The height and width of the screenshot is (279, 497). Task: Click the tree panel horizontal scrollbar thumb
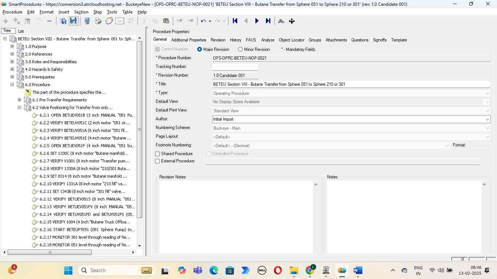click(x=49, y=252)
